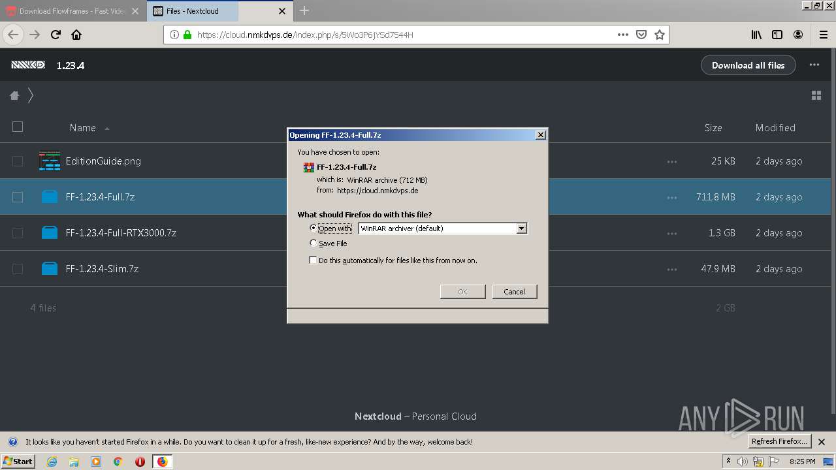836x470 pixels.
Task: Click the Refresh Firefox button
Action: (x=780, y=441)
